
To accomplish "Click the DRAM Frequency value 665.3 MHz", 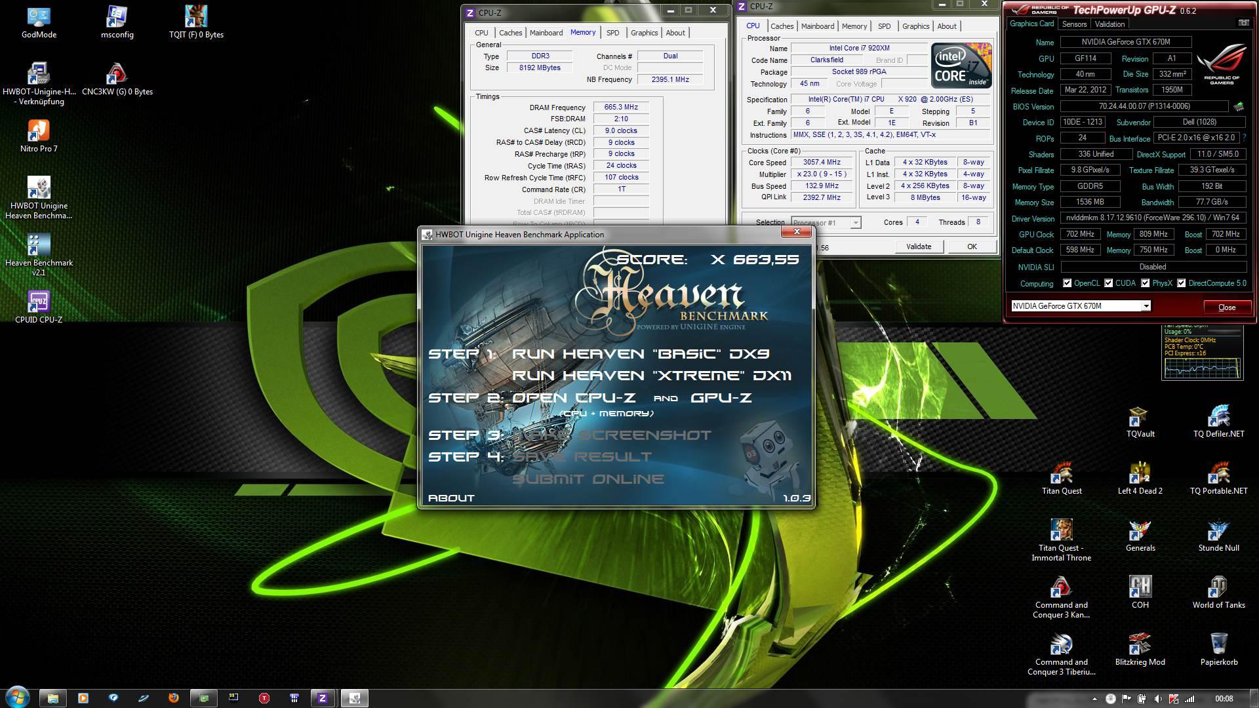I will point(621,108).
